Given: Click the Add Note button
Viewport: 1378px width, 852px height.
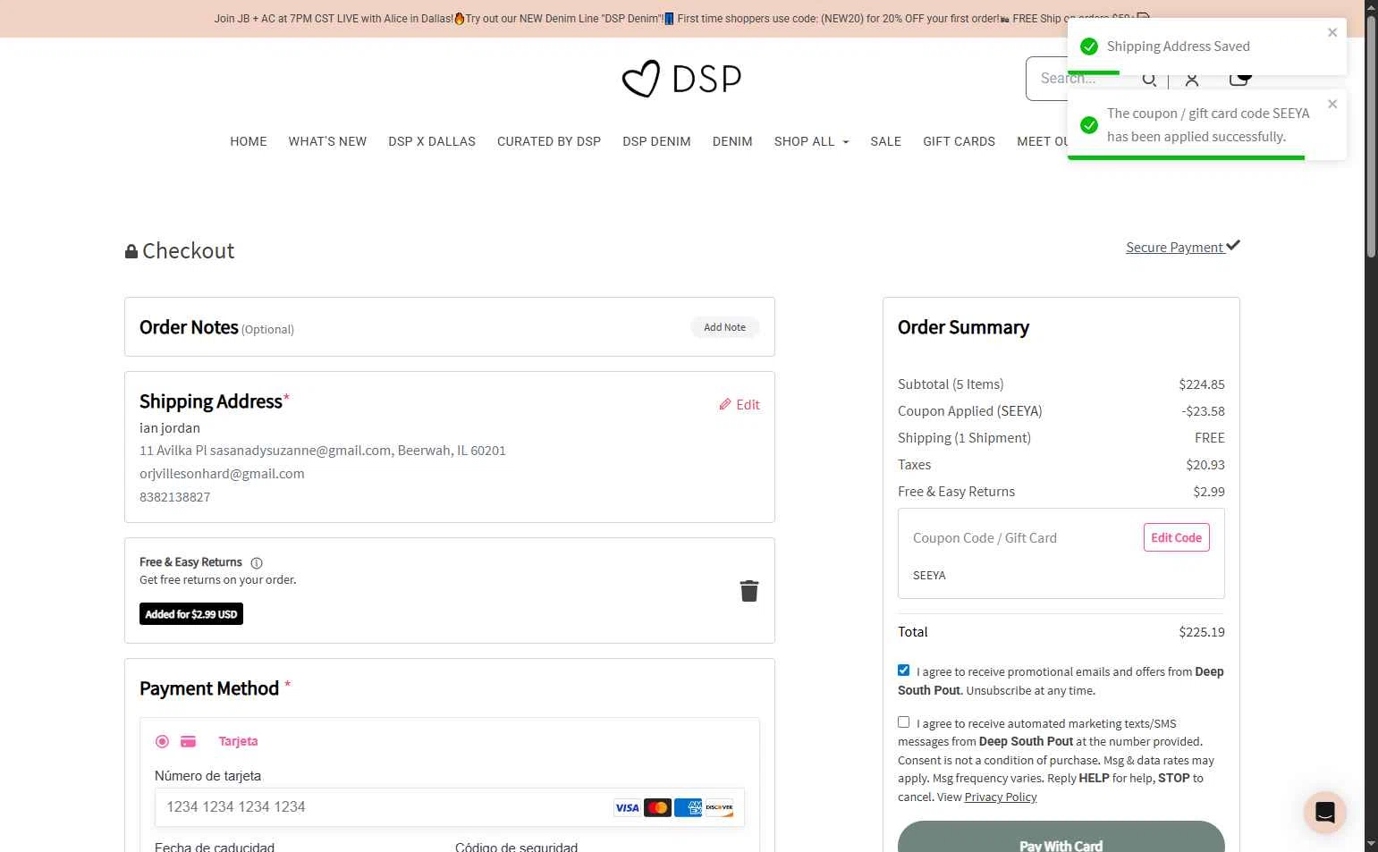Looking at the screenshot, I should click(724, 327).
